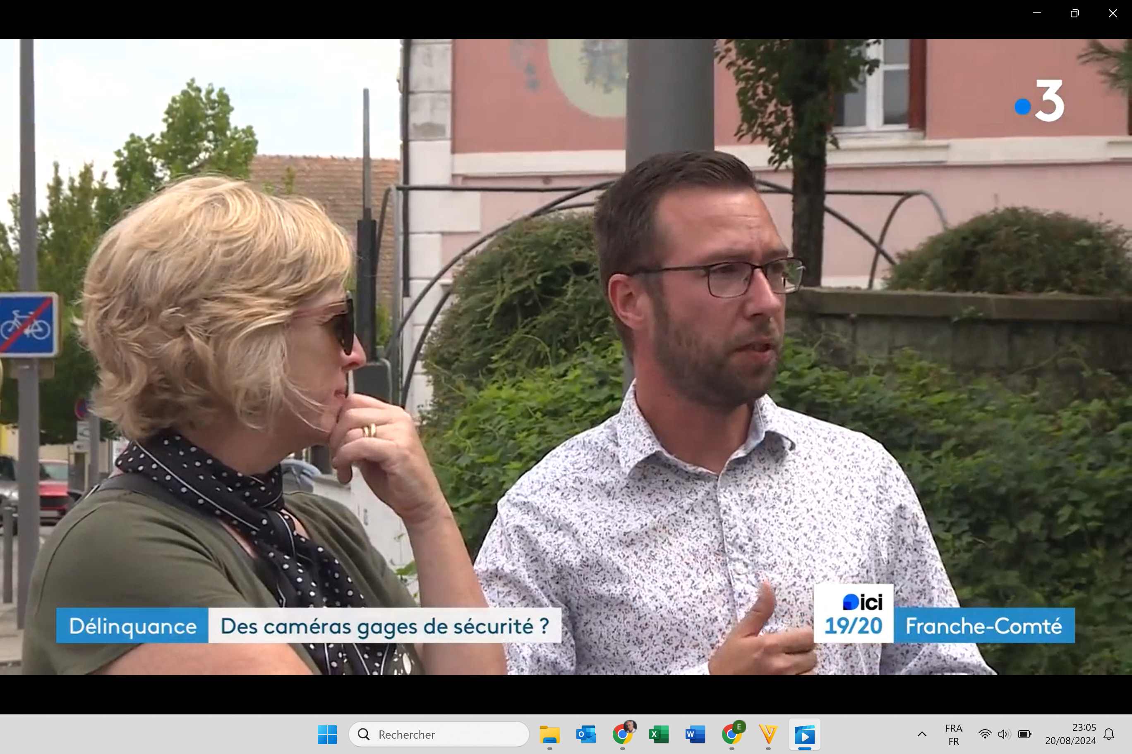
Task: Click the battery status icon
Action: [x=1024, y=734]
